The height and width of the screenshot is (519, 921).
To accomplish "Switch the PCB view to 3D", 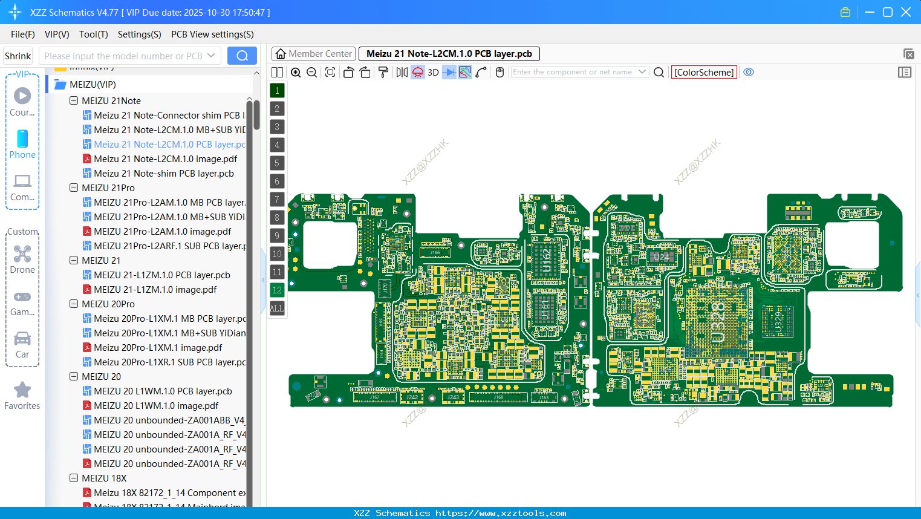I will tap(432, 72).
